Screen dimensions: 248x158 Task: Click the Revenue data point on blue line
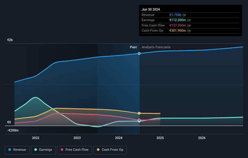(x=139, y=53)
